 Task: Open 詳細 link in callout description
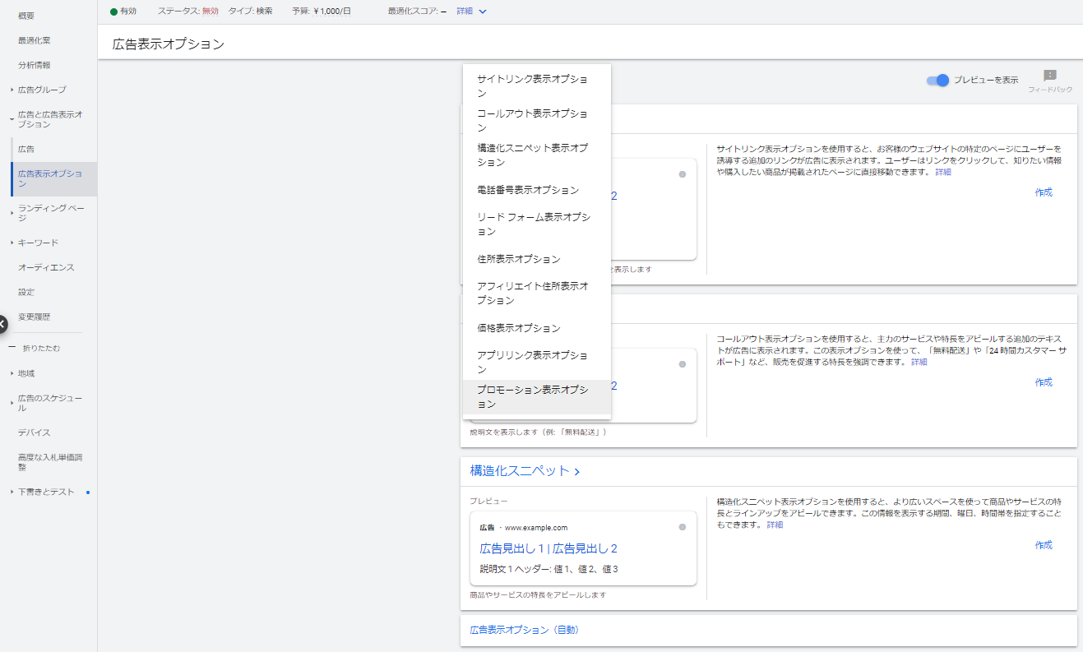(919, 362)
